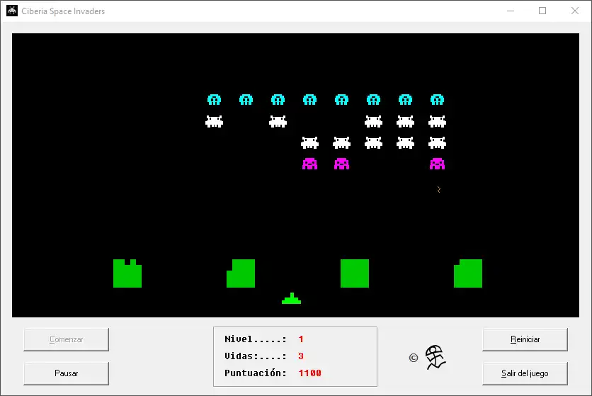The image size is (592, 396).
Task: Click the Nivel label text
Action: pyautogui.click(x=256, y=339)
